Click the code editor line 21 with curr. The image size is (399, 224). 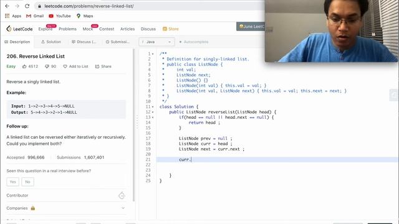tap(277, 159)
